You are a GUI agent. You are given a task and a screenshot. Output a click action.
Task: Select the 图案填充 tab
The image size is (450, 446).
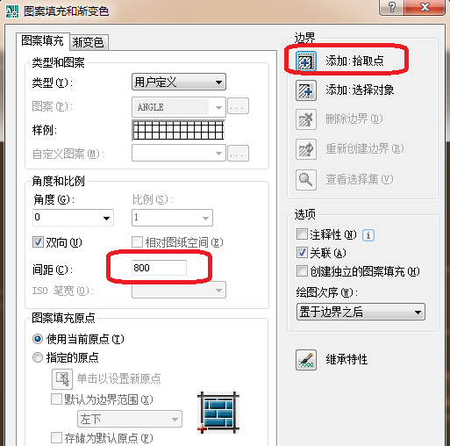coord(43,41)
